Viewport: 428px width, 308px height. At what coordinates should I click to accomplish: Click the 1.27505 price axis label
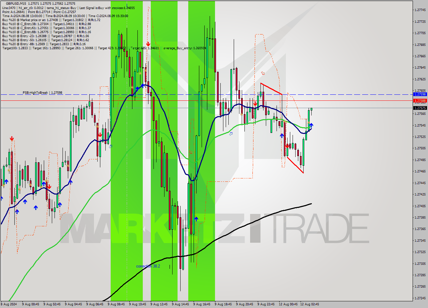click(x=420, y=148)
